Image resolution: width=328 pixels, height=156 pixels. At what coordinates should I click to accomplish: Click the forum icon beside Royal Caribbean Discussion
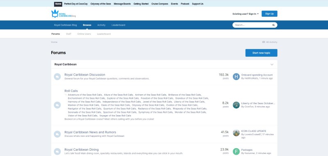tap(57, 76)
